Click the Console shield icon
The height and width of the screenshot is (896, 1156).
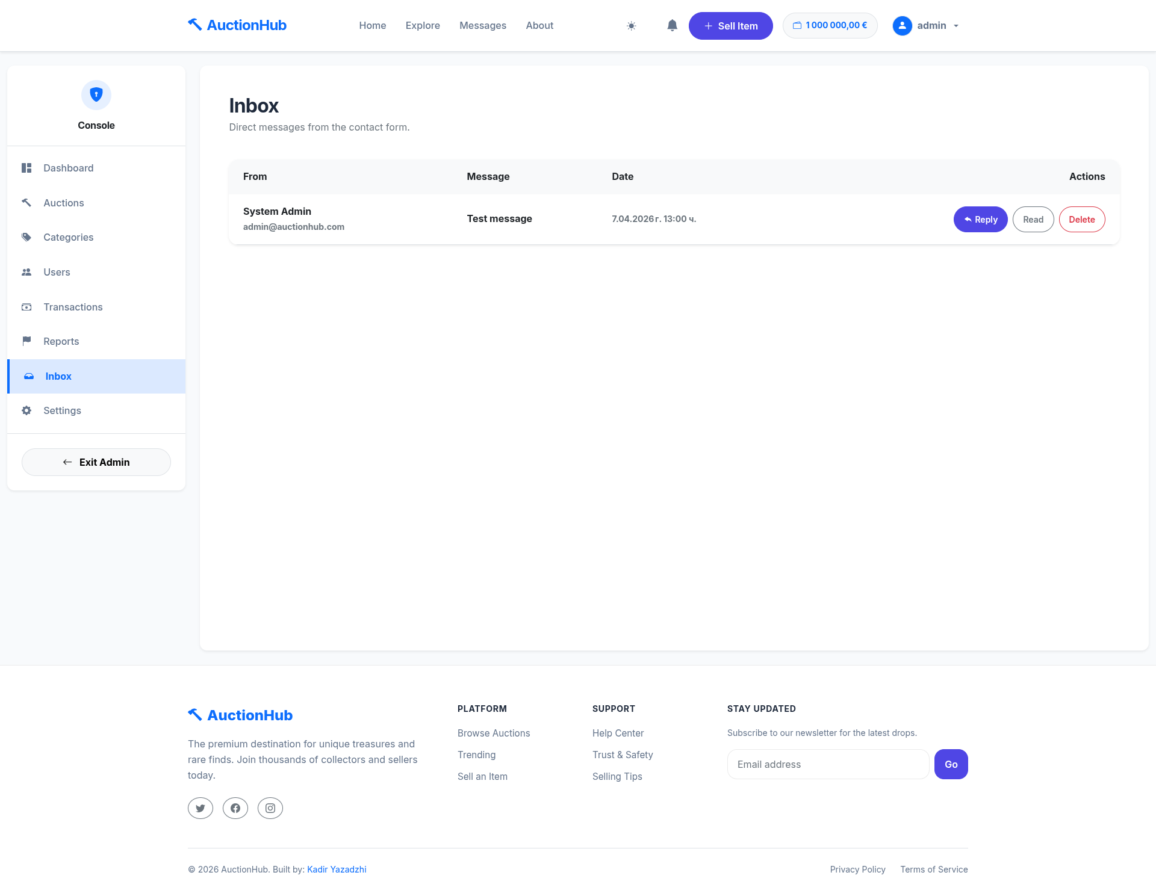[96, 95]
